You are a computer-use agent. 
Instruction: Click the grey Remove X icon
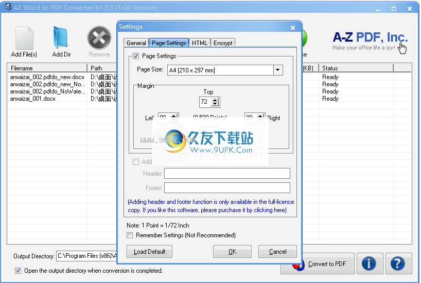point(99,38)
